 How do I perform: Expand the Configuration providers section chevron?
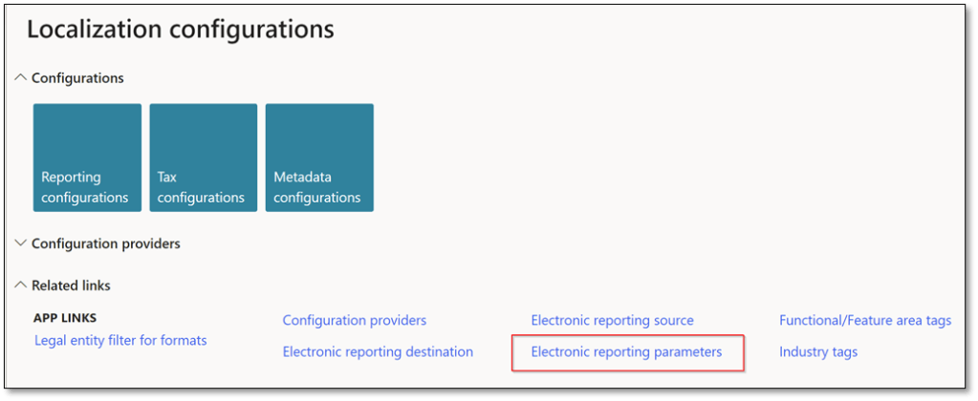click(x=21, y=243)
